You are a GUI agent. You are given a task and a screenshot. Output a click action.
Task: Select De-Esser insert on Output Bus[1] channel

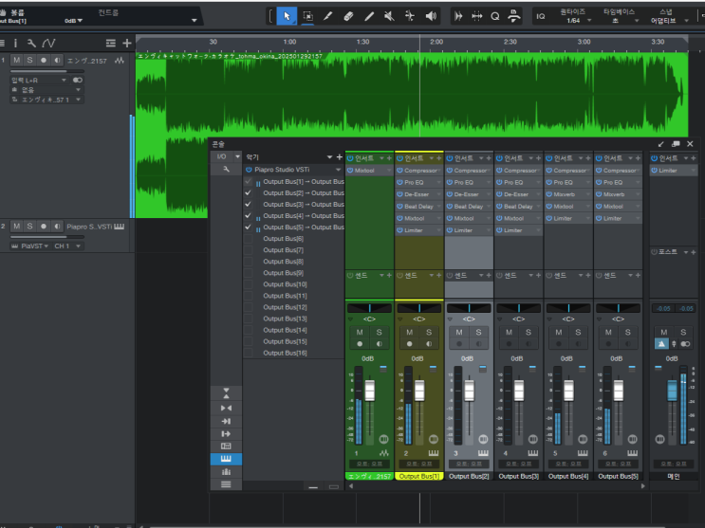(x=417, y=194)
